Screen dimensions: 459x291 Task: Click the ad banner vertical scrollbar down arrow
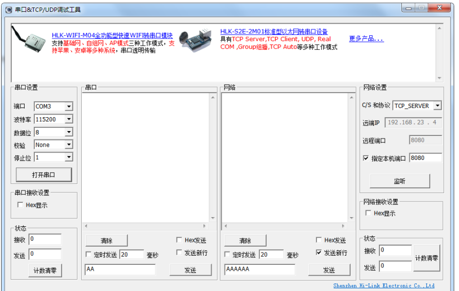(x=439, y=78)
